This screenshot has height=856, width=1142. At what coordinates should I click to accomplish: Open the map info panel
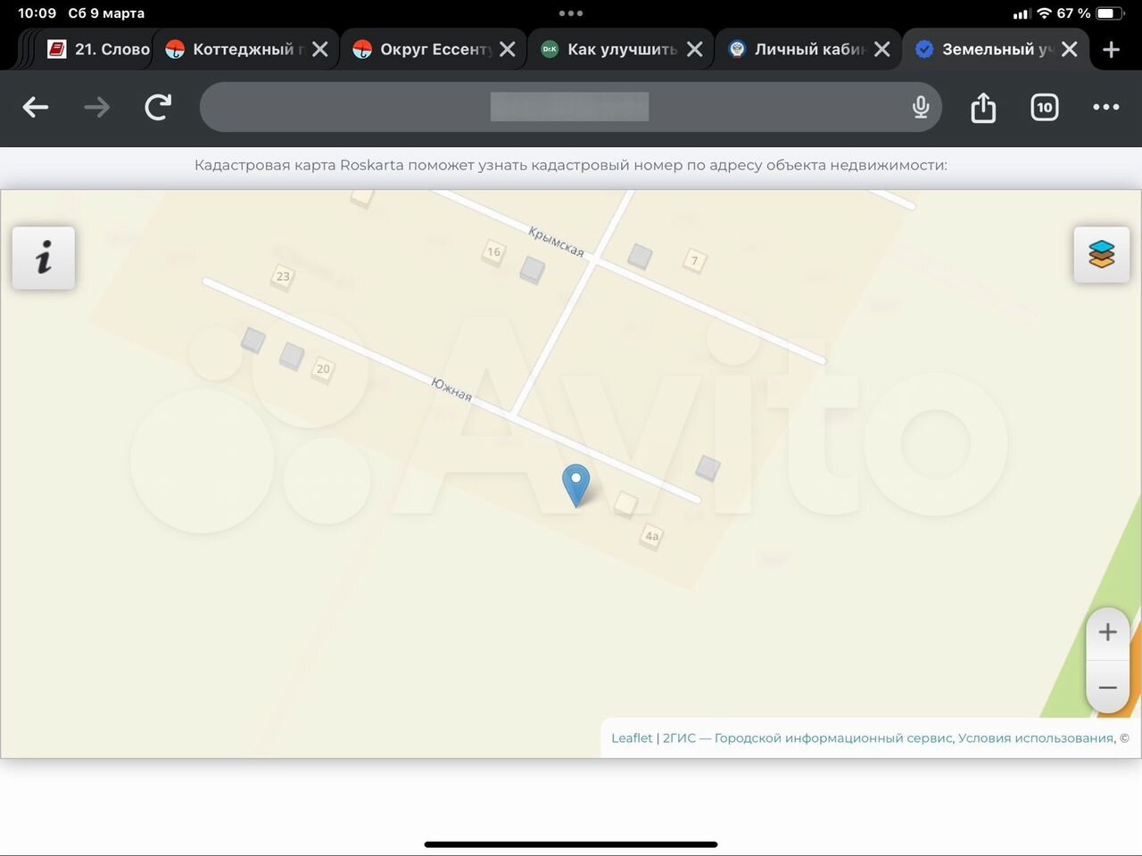pyautogui.click(x=44, y=258)
